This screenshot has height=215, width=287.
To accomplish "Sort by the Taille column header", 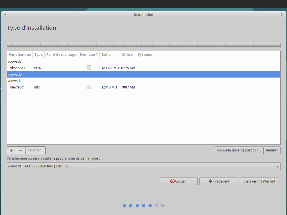I will pyautogui.click(x=109, y=55).
